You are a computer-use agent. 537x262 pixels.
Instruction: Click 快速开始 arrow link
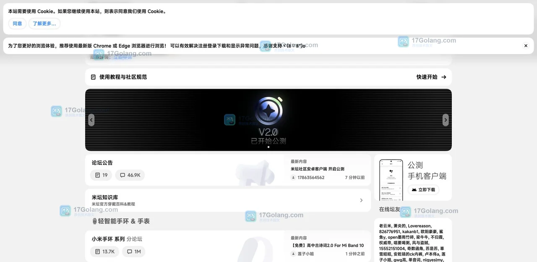point(431,77)
